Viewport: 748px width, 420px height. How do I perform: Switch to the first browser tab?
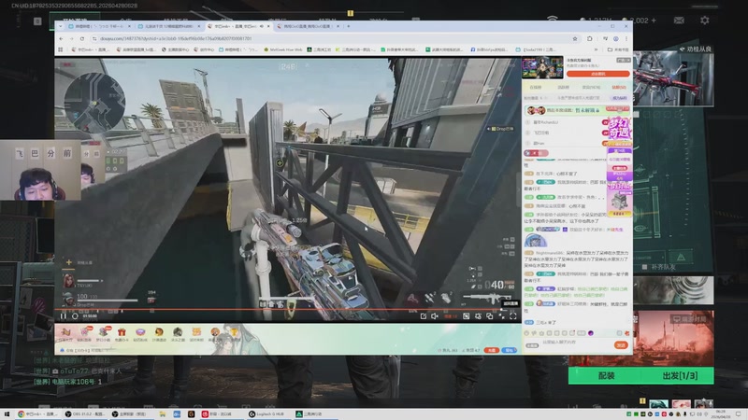[x=99, y=26]
